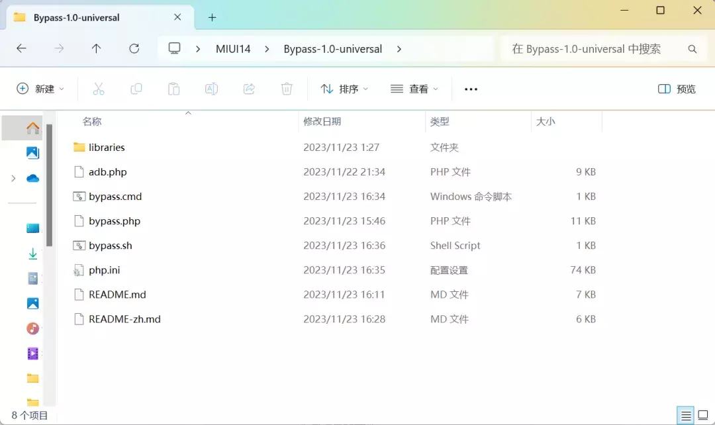Click the libraries yellow folder icon
Screen dimensions: 715x425
click(x=79, y=147)
